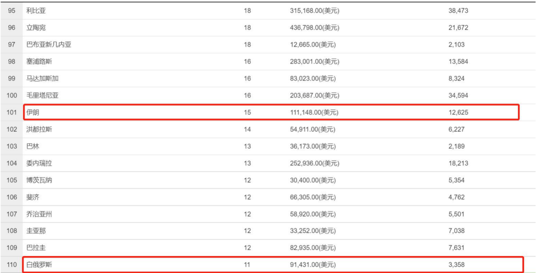Select the country name 利比亚
539x273 pixels.
pyautogui.click(x=36, y=10)
